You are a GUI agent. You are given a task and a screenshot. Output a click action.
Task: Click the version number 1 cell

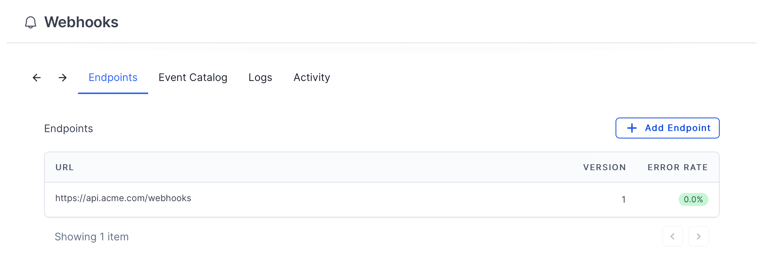(x=623, y=199)
